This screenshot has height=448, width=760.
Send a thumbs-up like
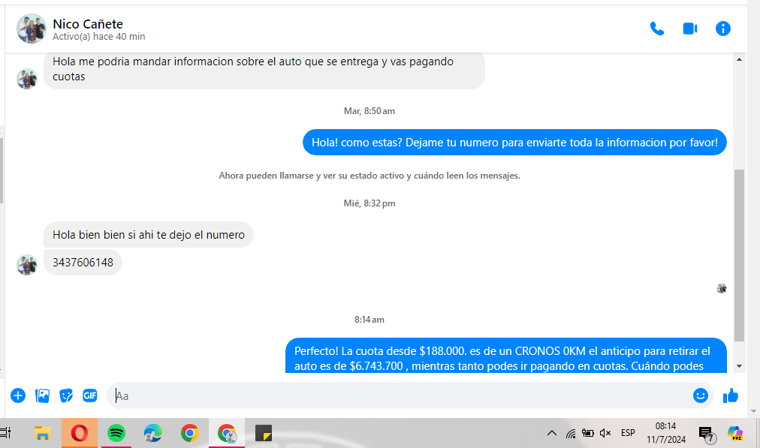click(731, 395)
